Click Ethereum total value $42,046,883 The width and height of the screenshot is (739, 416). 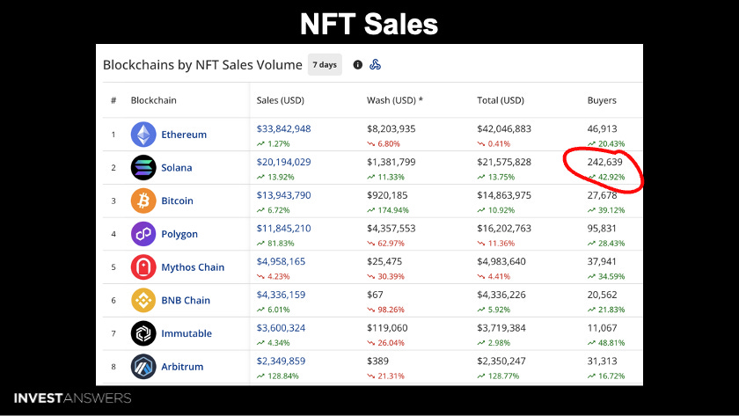point(504,128)
